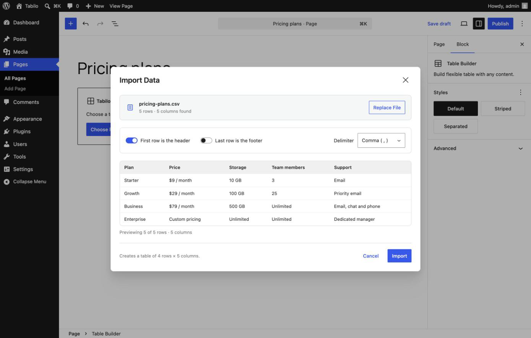The width and height of the screenshot is (531, 338).
Task: Click the Import button
Action: [399, 256]
